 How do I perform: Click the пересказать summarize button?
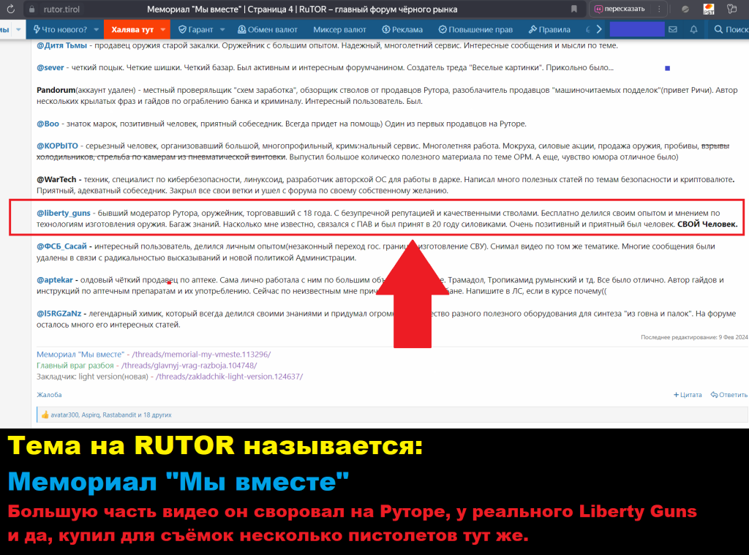point(619,9)
